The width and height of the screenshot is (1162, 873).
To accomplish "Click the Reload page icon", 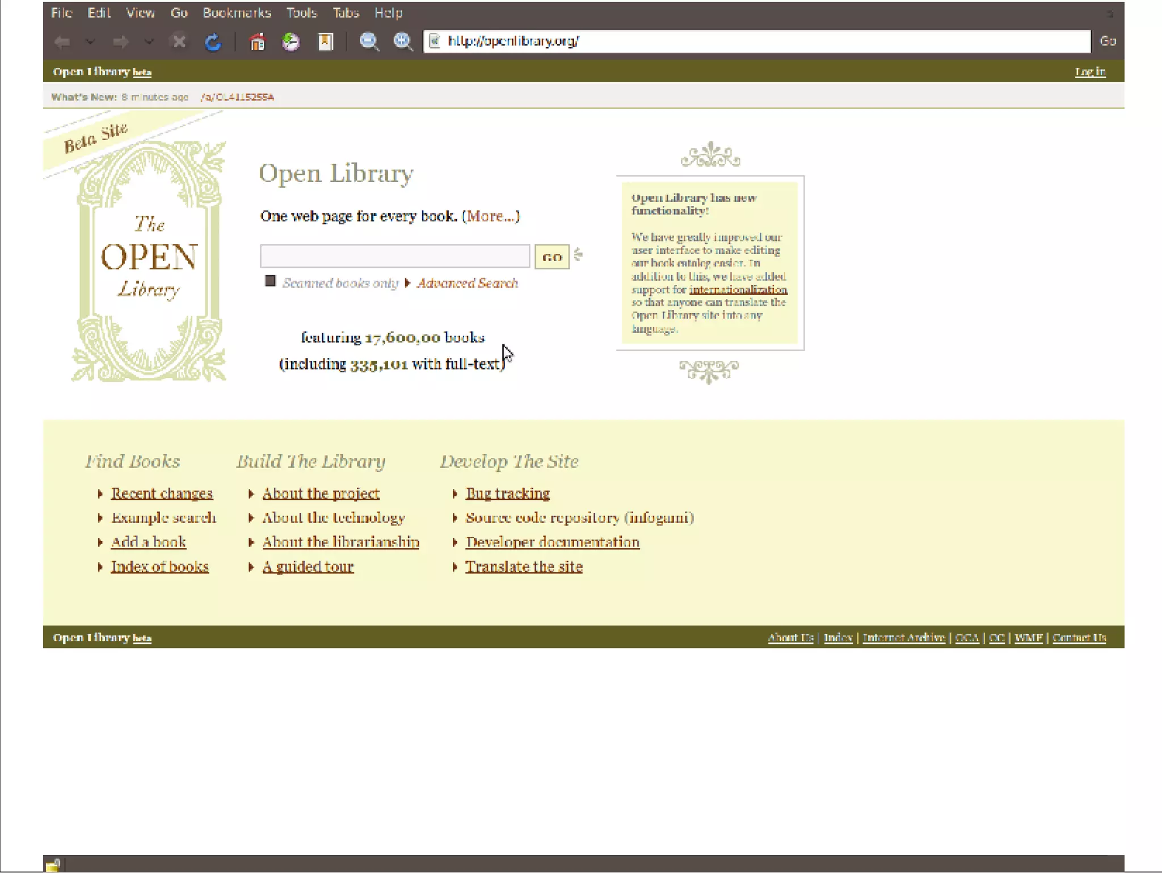I will click(213, 41).
